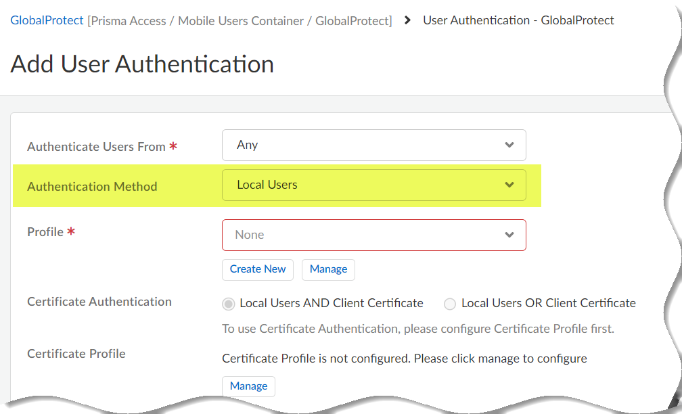
Task: Click Manage button below Profile dropdown
Action: 328,269
